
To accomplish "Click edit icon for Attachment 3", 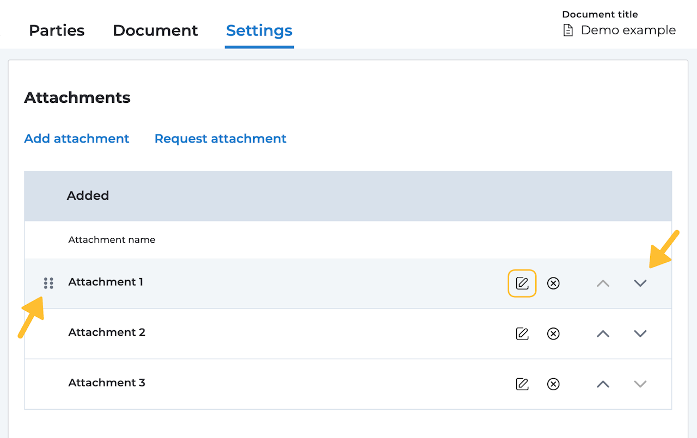I will point(522,384).
